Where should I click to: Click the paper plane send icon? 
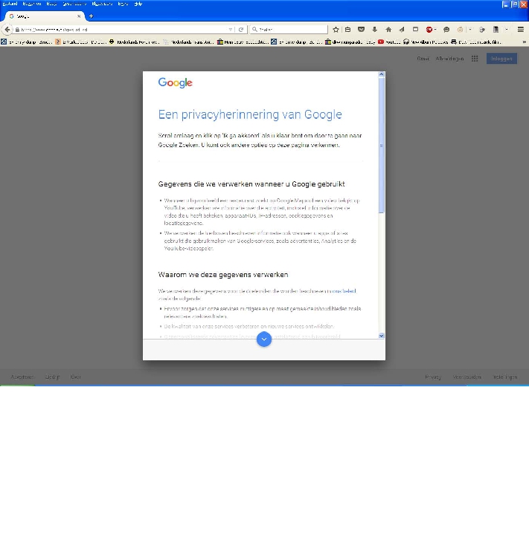click(x=402, y=30)
